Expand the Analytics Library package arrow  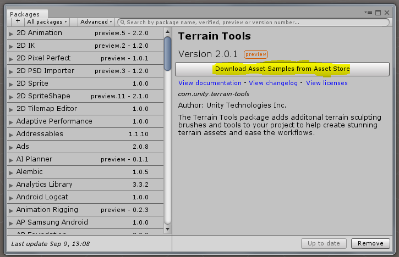point(11,186)
